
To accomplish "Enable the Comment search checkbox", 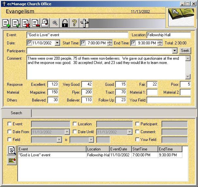I will tap(137, 132).
